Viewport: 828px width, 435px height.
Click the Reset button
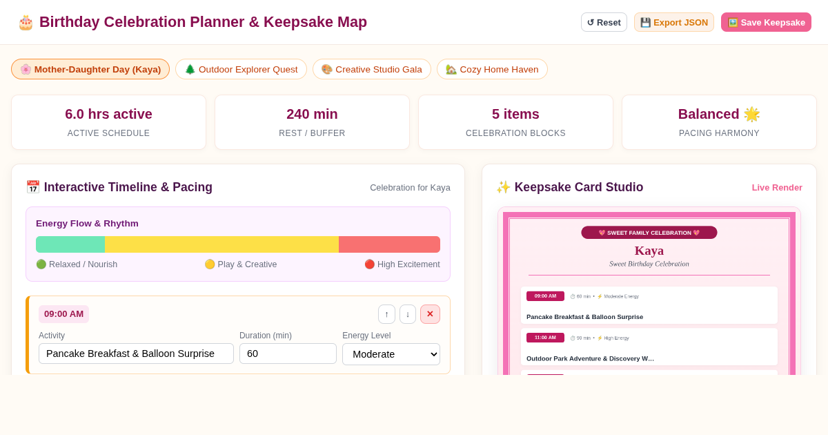coord(604,22)
